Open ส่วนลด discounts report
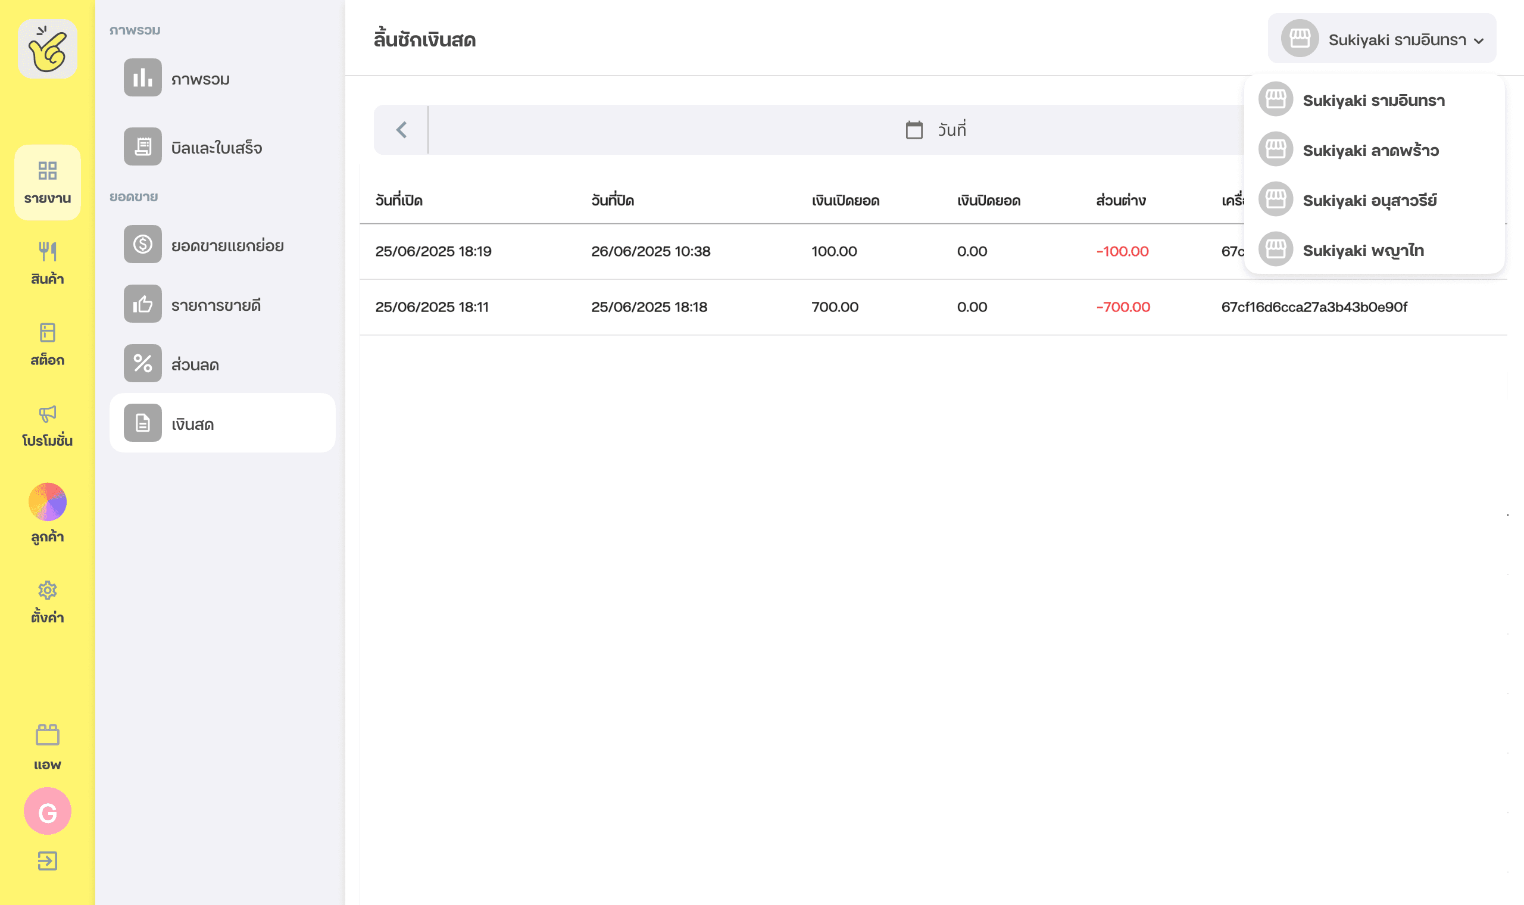 (x=223, y=363)
